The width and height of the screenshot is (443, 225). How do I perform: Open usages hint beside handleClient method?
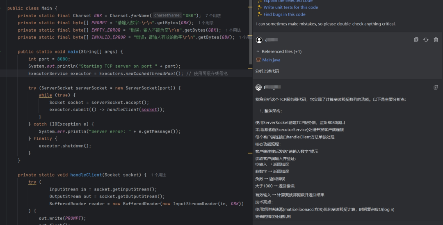tap(158, 175)
